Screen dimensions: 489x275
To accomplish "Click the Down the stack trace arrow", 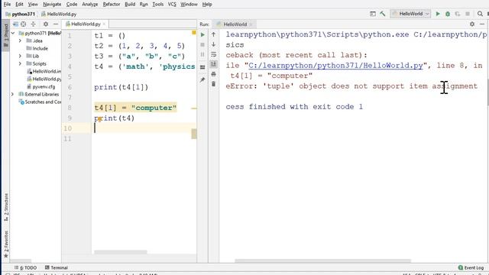I will coord(214,44).
